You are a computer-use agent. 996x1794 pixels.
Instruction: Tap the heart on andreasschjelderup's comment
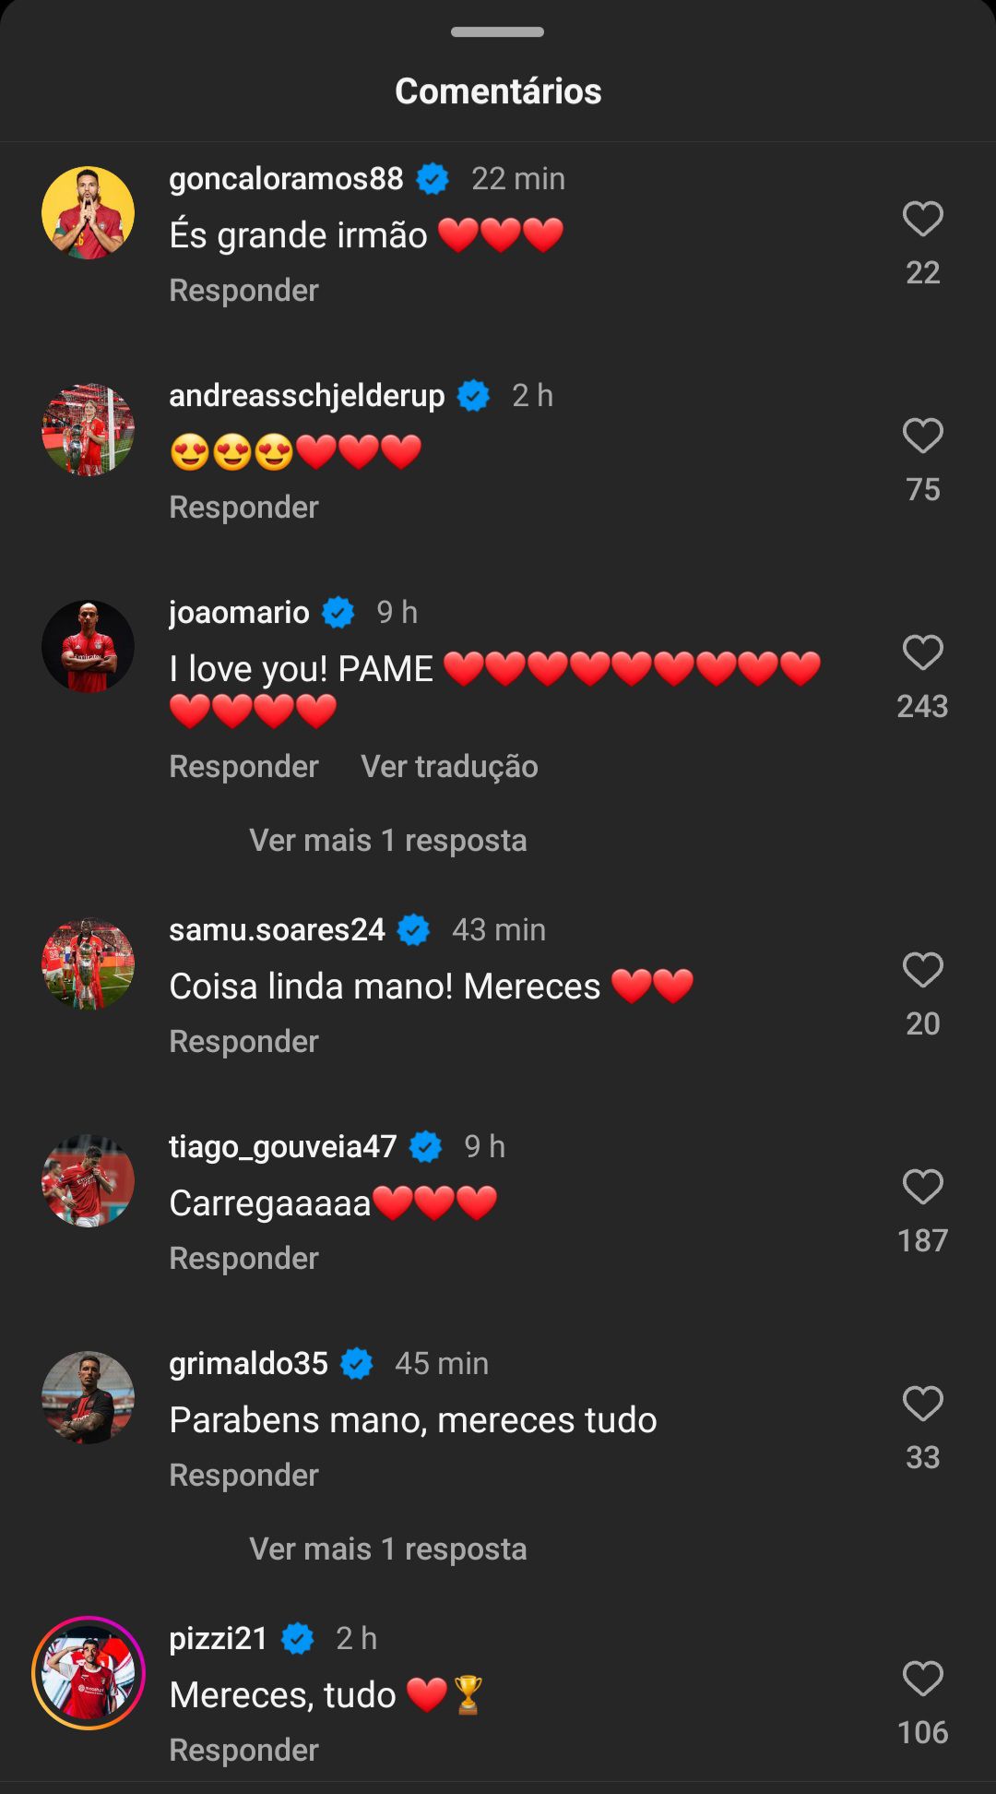[x=922, y=437]
